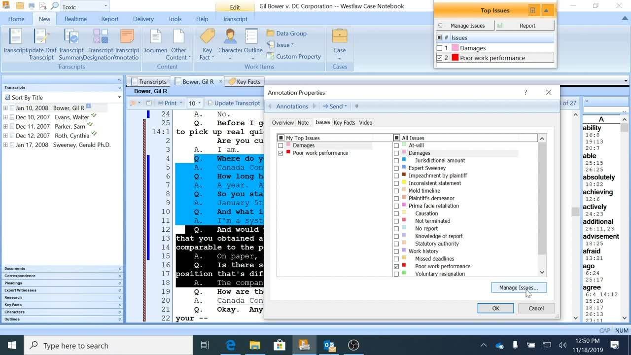Uncheck Poor work performance in My Top Issues
Screen dimensions: 631x355
pyautogui.click(x=281, y=153)
